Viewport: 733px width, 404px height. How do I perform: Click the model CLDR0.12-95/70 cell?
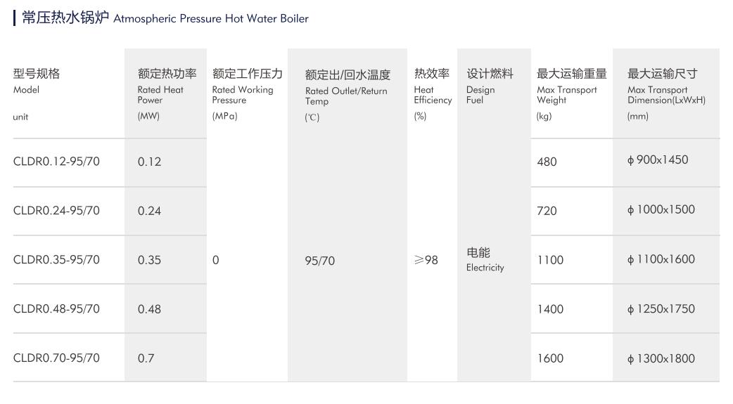56,162
